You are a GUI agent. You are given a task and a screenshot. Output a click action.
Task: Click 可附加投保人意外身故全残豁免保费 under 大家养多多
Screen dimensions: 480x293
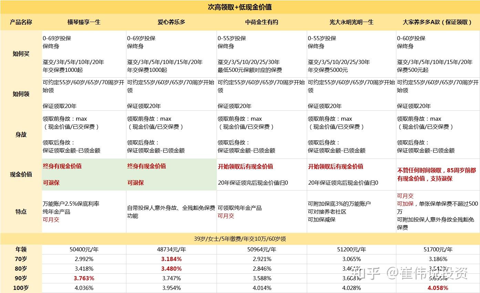coord(436,223)
